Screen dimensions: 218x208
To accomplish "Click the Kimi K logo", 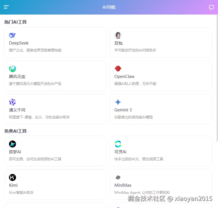I will click(12, 177).
